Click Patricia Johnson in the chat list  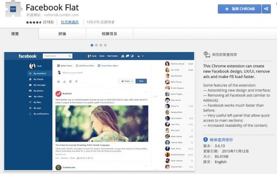tap(177, 64)
